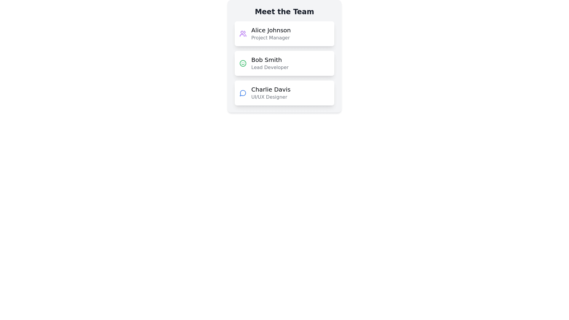
Task: Click the green smiley icon beside Bob Smith
Action: tap(243, 63)
